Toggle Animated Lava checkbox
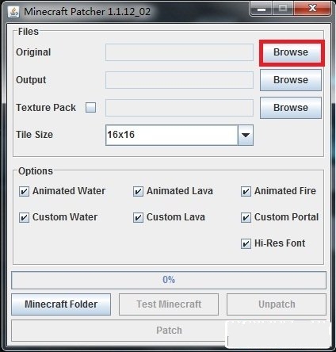The width and height of the screenshot is (336, 352). 138,191
